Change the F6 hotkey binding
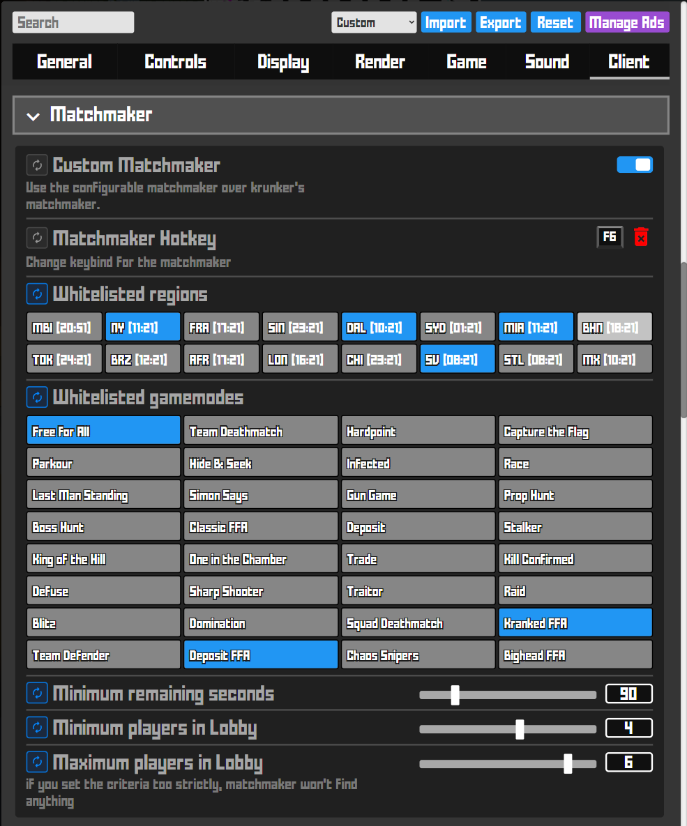 (610, 237)
